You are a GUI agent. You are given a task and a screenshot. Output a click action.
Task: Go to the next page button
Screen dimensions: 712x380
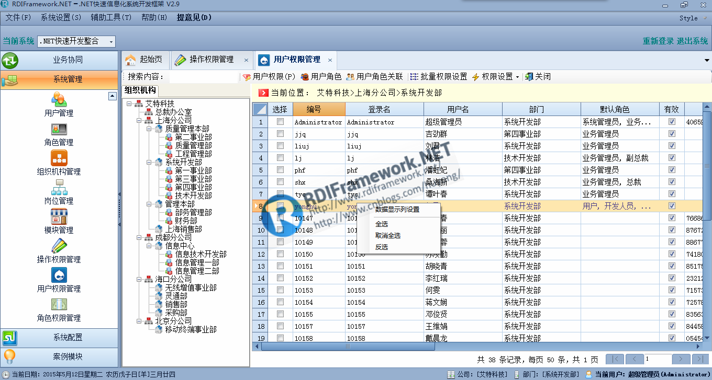click(x=681, y=359)
